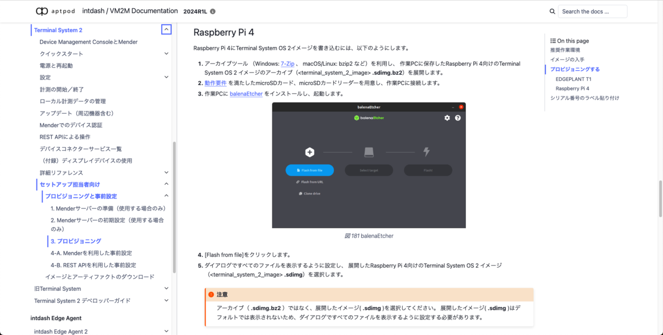
Task: Select 3. プロビジョニング in sidebar
Action: (x=76, y=241)
